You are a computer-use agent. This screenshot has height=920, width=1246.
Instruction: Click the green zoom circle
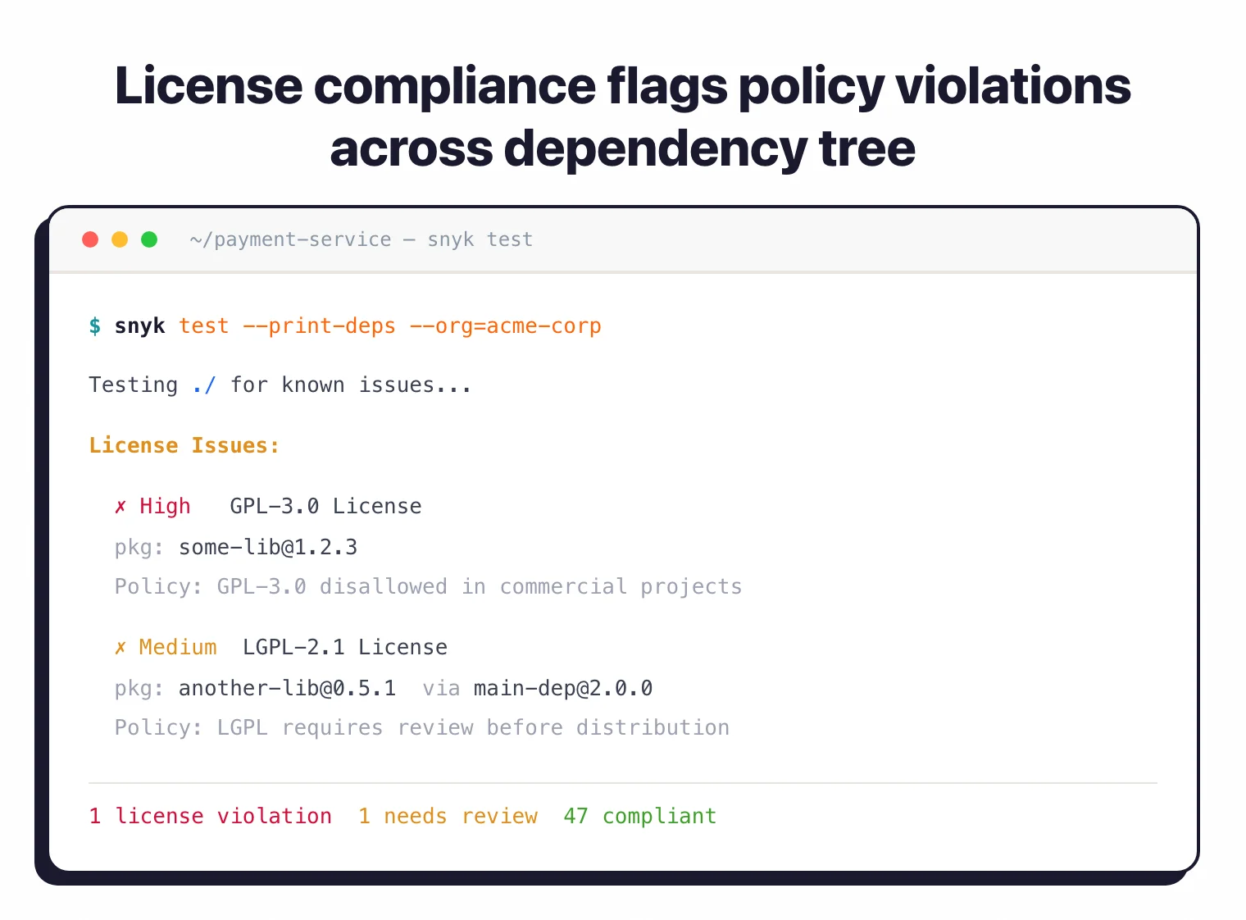coord(149,239)
